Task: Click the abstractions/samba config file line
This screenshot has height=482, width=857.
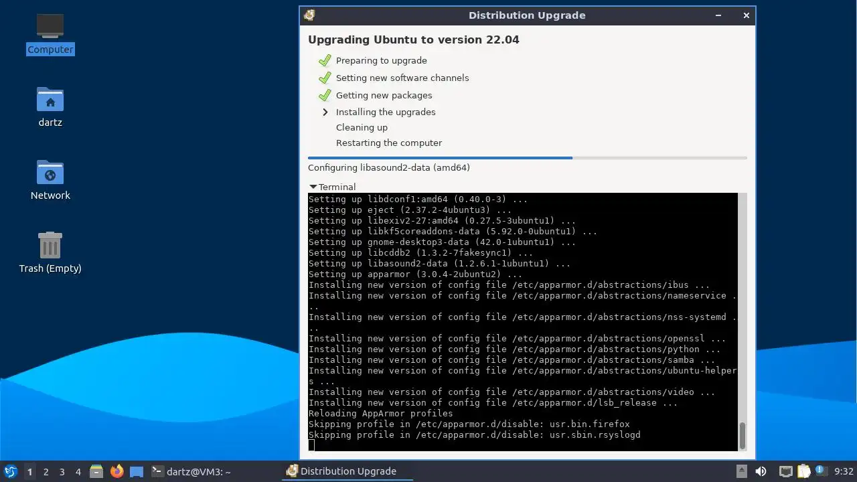Action: [x=512, y=359]
